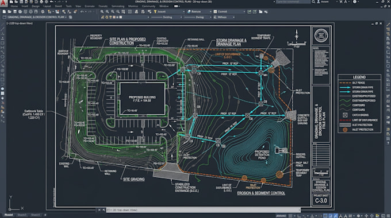Click Open file icon in main toolbar
This screenshot has width=391, height=218.
(9, 11)
